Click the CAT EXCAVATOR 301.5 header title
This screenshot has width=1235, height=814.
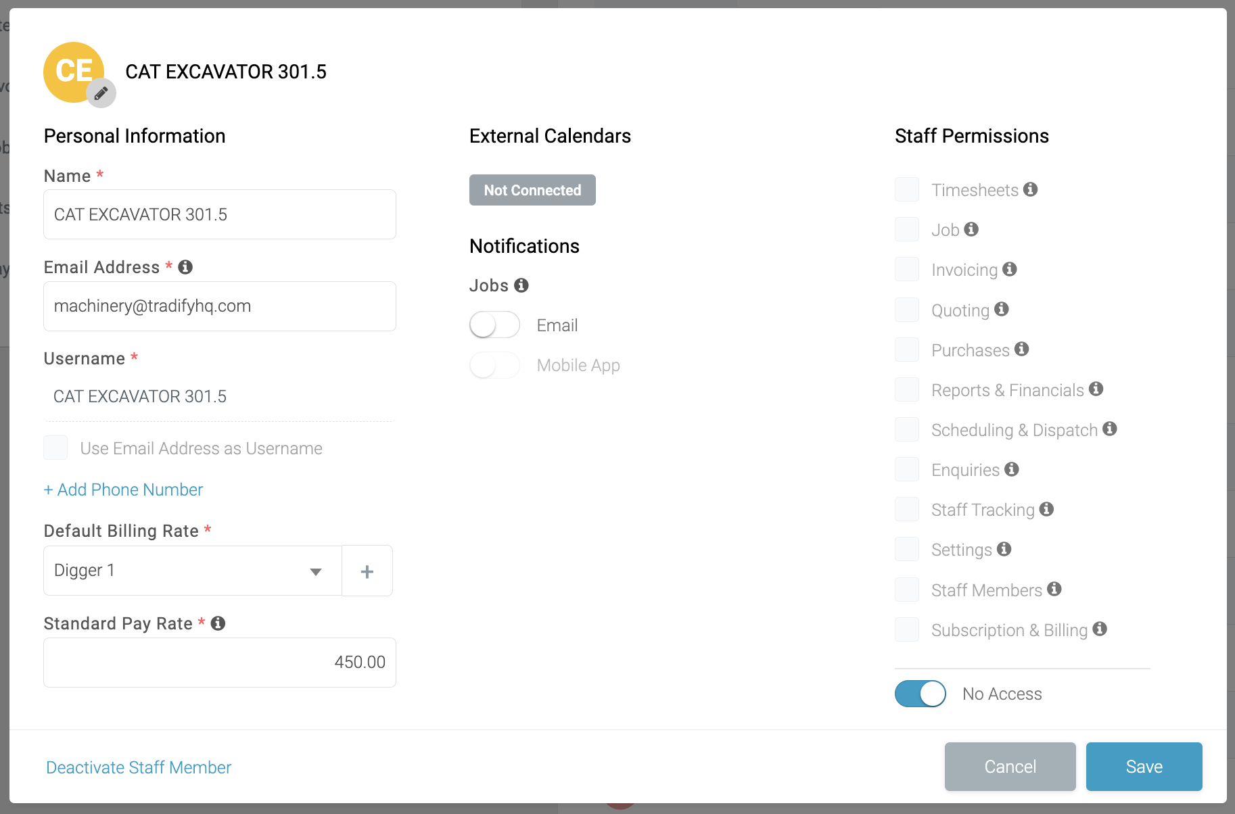click(226, 72)
